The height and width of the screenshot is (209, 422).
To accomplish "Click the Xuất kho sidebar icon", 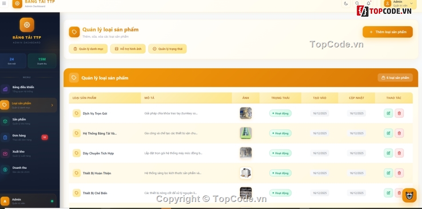I will (5, 153).
